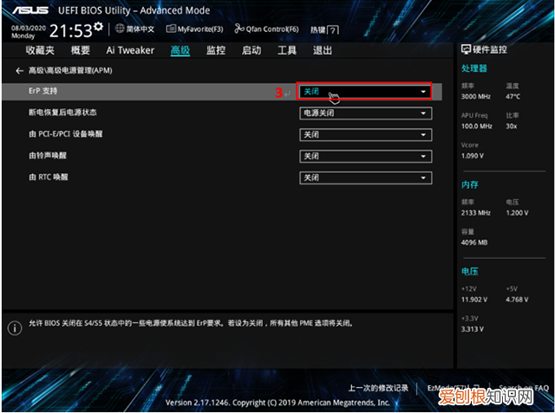Viewport: 555px width, 413px height.
Task: Click the ratio value 30x
Action: click(x=512, y=126)
